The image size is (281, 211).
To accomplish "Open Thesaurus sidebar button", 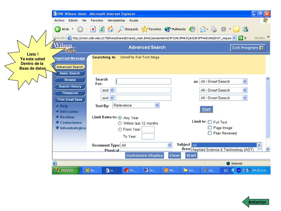I will coord(70,93).
